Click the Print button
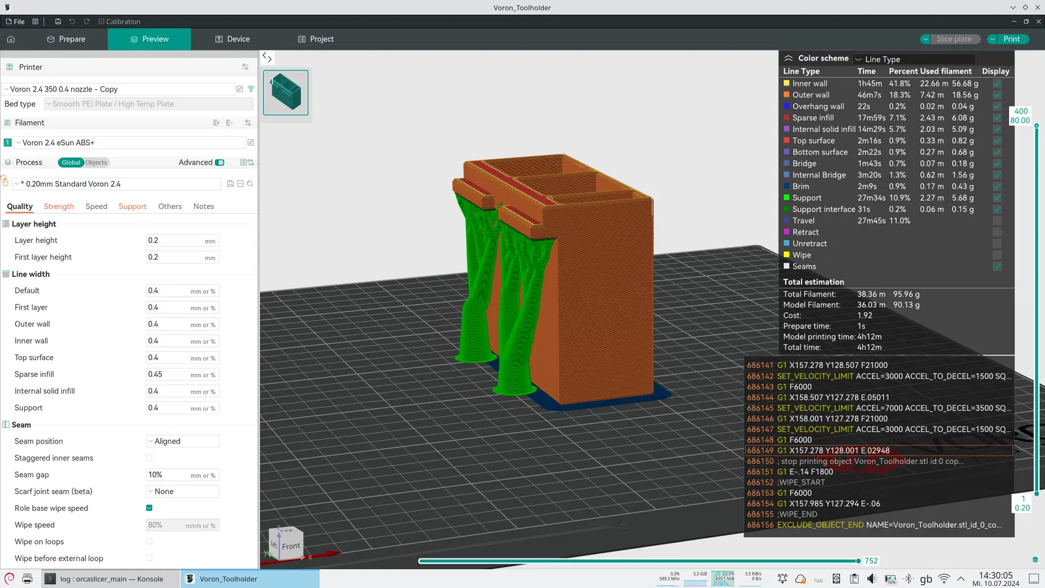Screen dimensions: 1045x588 click(1011, 39)
